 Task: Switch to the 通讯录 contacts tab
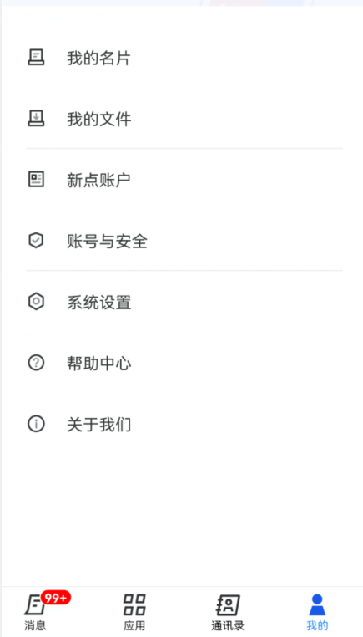click(228, 612)
